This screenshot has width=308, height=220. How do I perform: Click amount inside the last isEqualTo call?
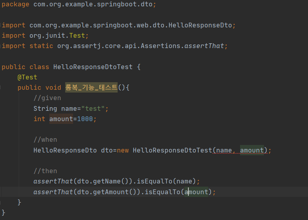click(196, 192)
